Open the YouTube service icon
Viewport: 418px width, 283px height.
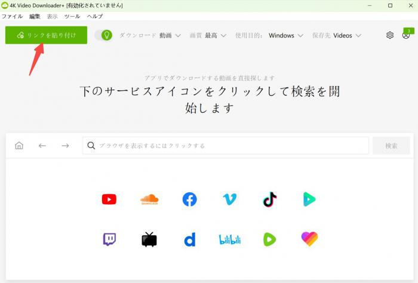click(109, 199)
